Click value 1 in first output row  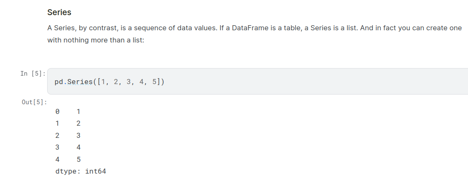pos(78,112)
